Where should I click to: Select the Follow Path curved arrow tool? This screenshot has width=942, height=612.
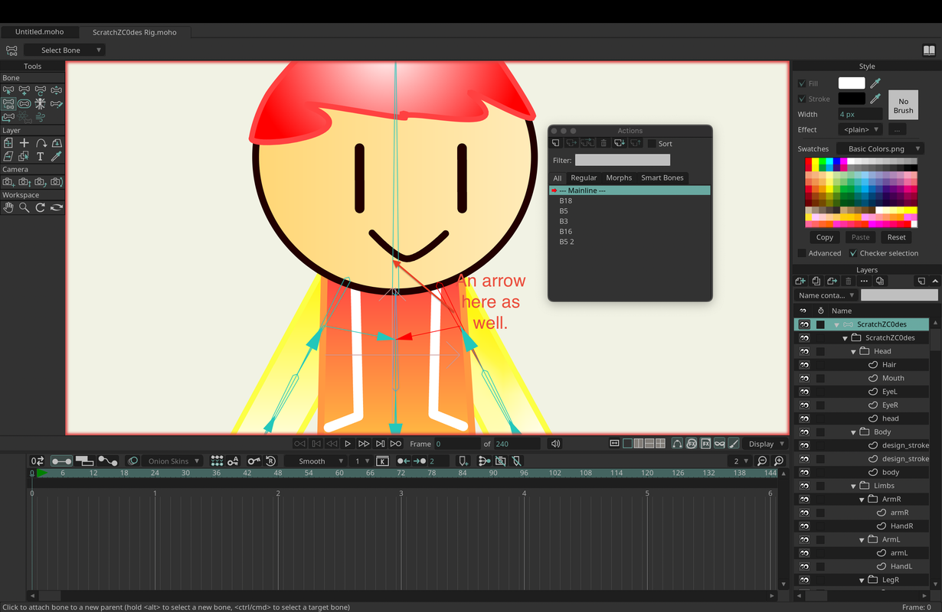40,143
